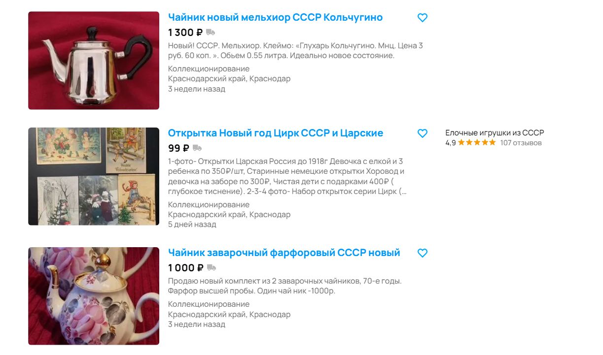Image resolution: width=603 pixels, height=355 pixels.
Task: Click the 99 ₽ postcard price
Action: tap(178, 148)
